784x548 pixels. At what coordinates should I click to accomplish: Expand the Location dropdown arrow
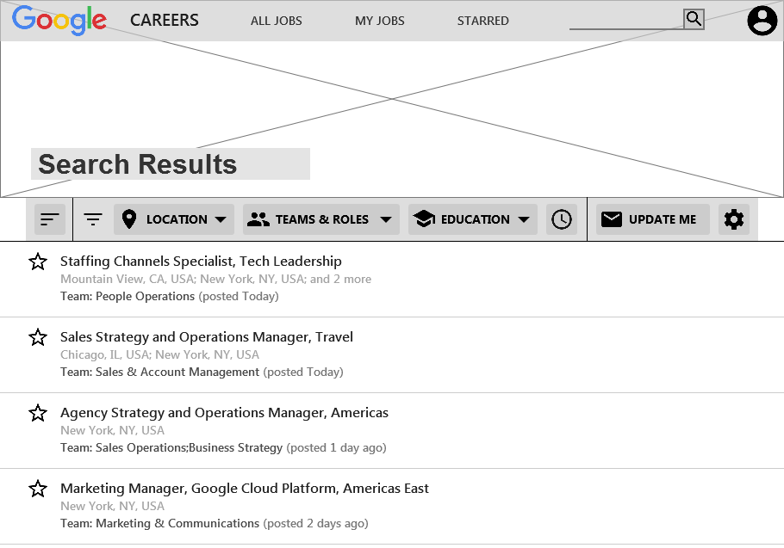click(x=221, y=219)
